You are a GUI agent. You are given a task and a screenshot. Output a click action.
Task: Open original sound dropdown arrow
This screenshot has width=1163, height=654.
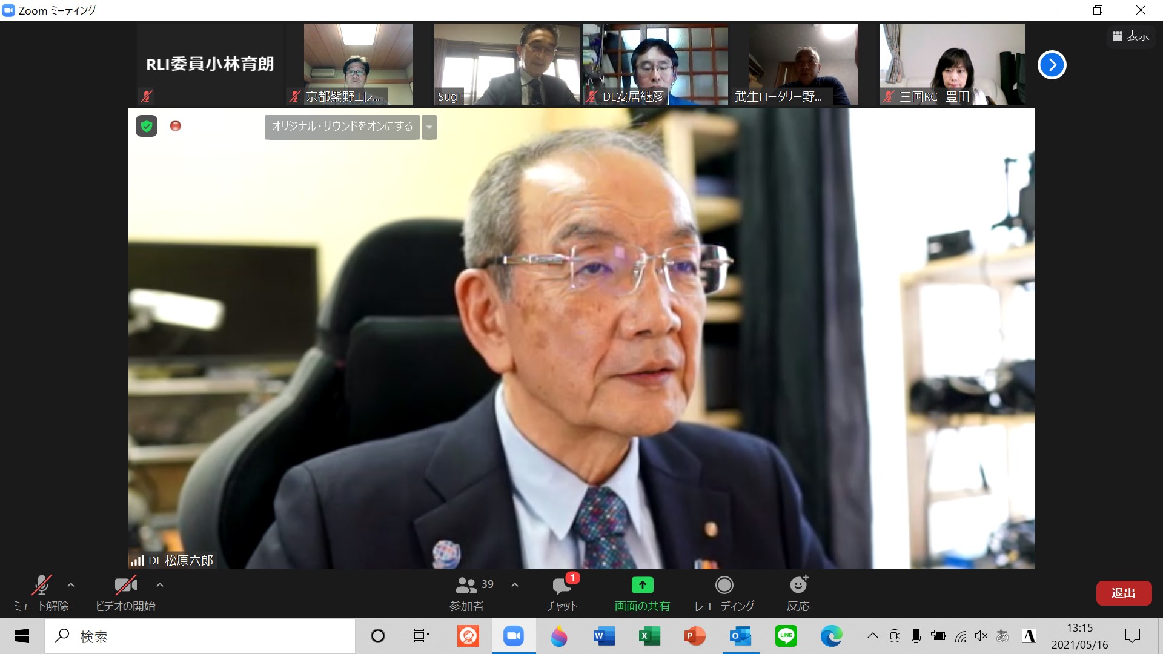(429, 127)
